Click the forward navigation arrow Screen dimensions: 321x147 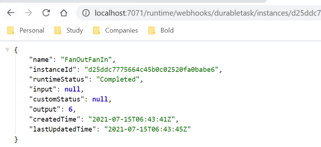[28, 13]
